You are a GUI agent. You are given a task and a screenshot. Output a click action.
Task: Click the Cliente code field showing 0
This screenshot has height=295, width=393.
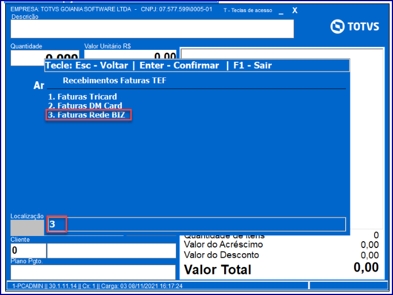(x=28, y=250)
